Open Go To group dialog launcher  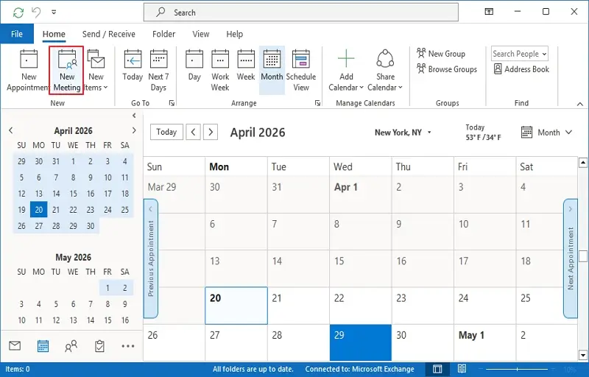(x=172, y=103)
